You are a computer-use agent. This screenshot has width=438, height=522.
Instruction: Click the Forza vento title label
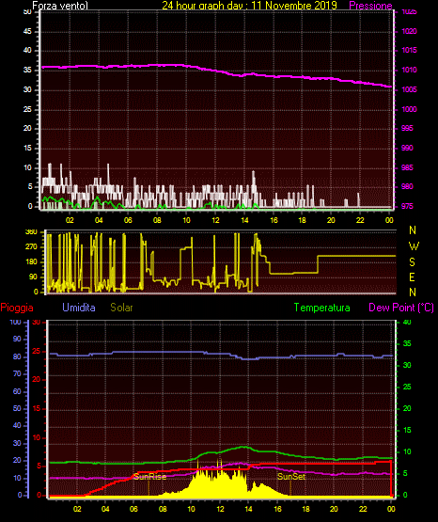tap(60, 6)
